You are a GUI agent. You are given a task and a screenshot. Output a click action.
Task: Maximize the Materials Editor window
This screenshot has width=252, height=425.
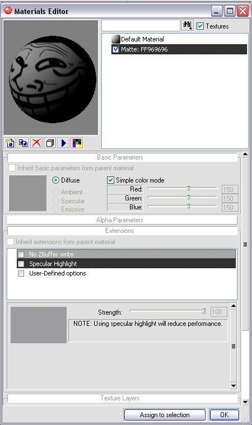click(230, 11)
